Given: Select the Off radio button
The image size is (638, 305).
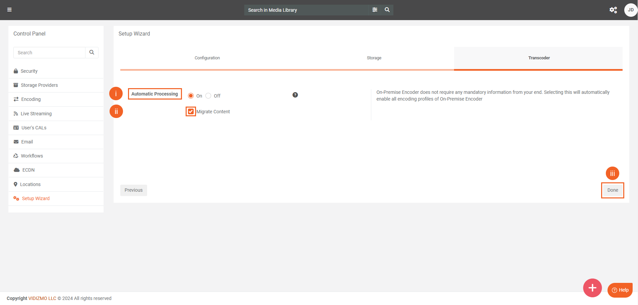Looking at the screenshot, I should [208, 96].
